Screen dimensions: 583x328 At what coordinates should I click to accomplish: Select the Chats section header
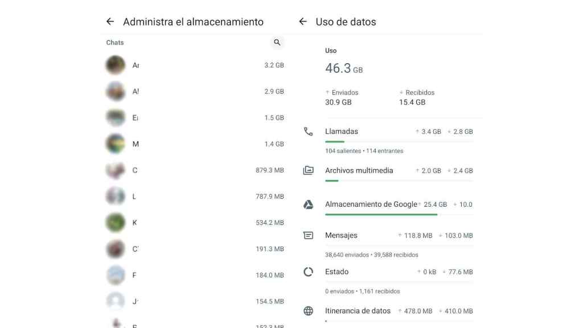[x=114, y=42]
